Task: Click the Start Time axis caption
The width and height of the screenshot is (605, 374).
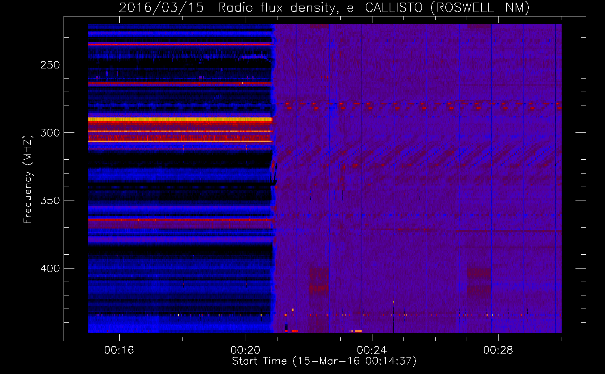Action: click(x=324, y=361)
